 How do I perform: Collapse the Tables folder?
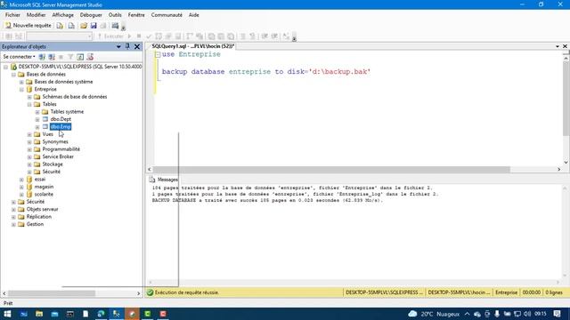pyautogui.click(x=29, y=105)
